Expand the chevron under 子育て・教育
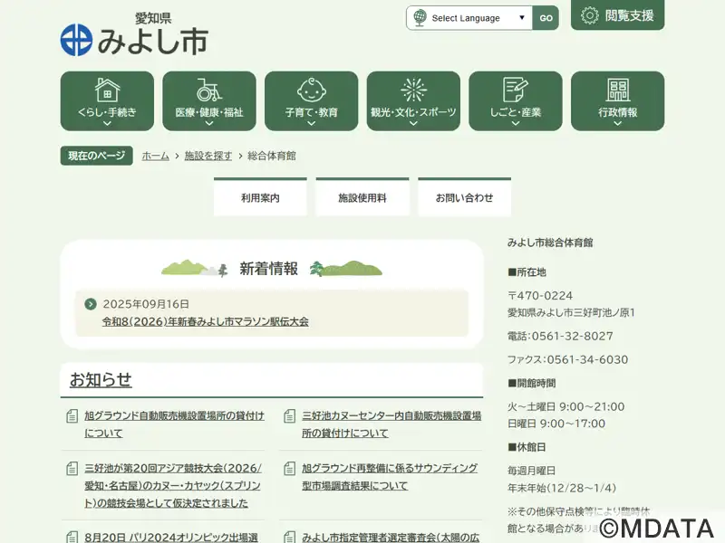Viewport: 725px width, 543px height. (311, 124)
